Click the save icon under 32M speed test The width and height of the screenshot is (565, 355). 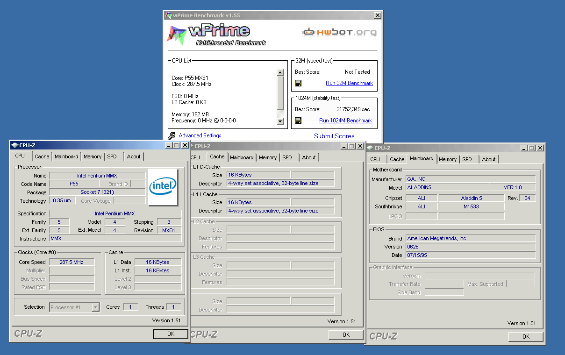298,83
